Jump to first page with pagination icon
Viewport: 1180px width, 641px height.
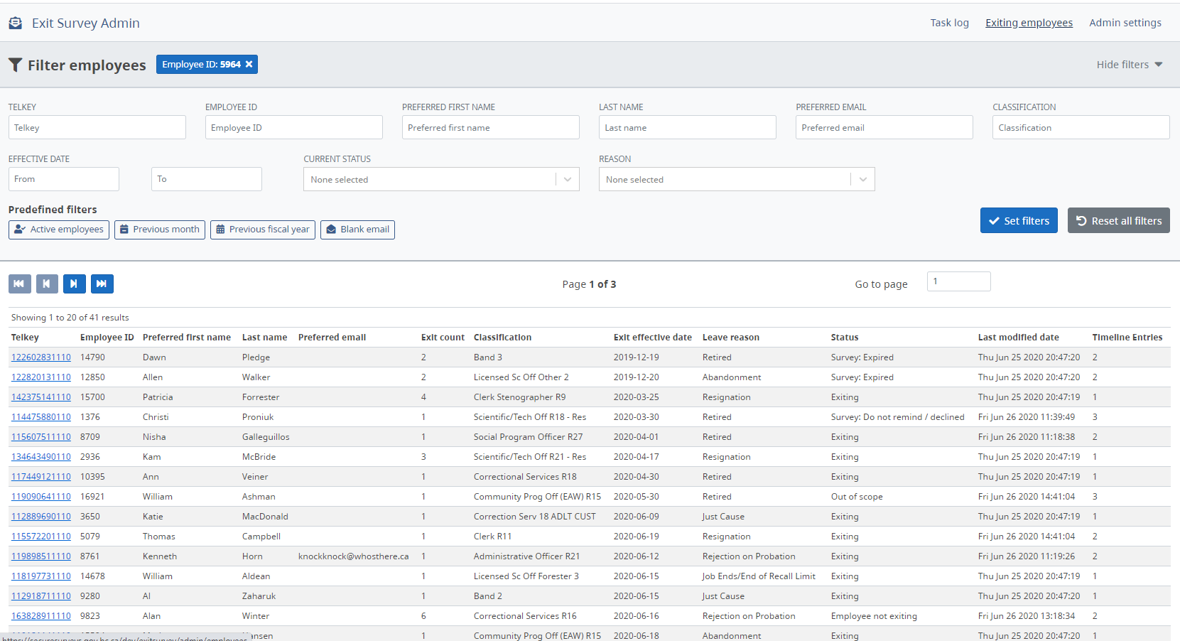click(19, 284)
